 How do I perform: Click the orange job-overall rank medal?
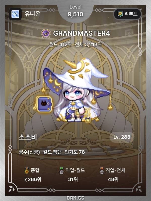pyautogui.click(x=102, y=171)
